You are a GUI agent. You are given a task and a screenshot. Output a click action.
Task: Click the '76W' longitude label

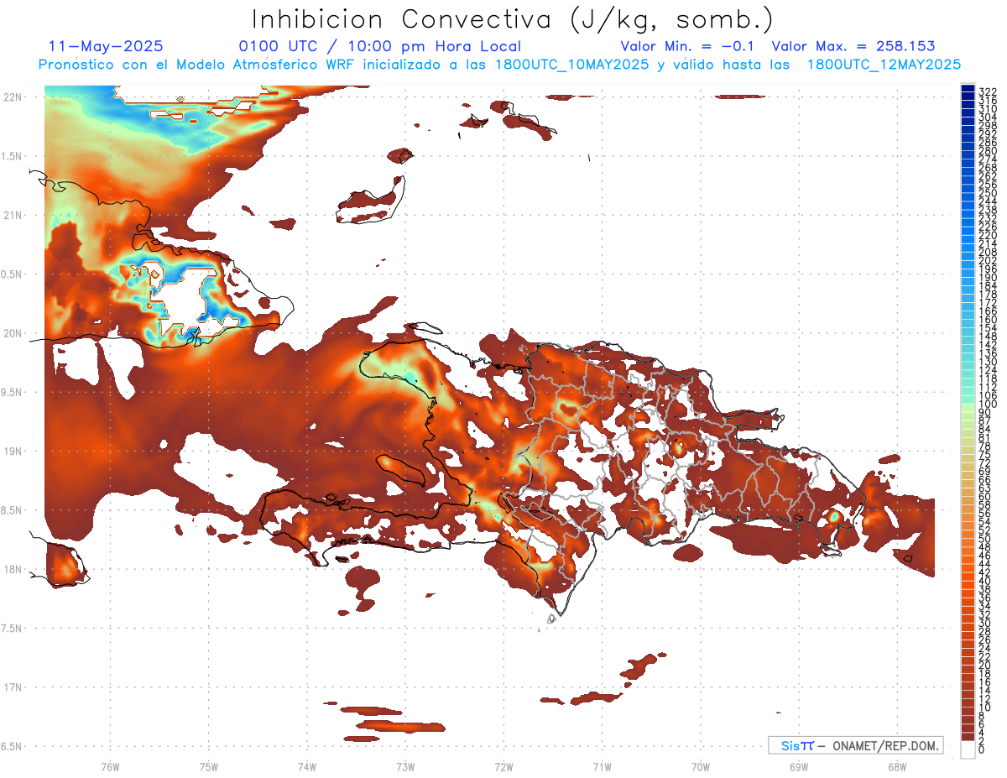[x=110, y=766]
